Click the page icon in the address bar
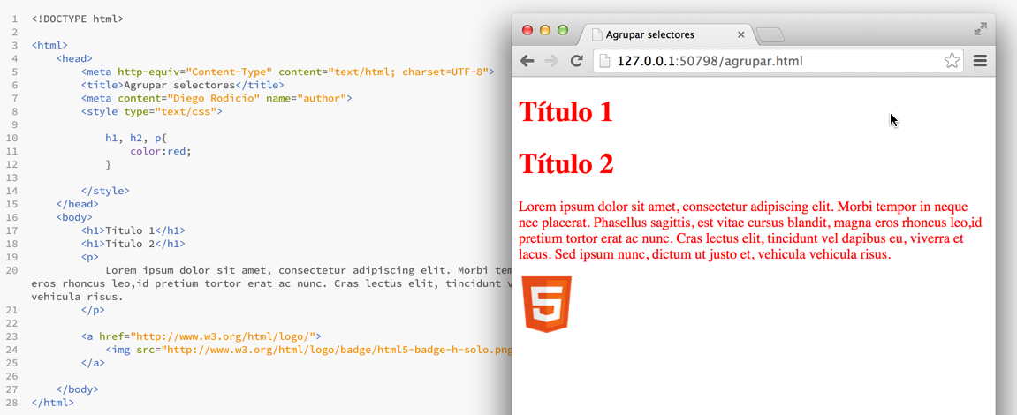 [604, 61]
